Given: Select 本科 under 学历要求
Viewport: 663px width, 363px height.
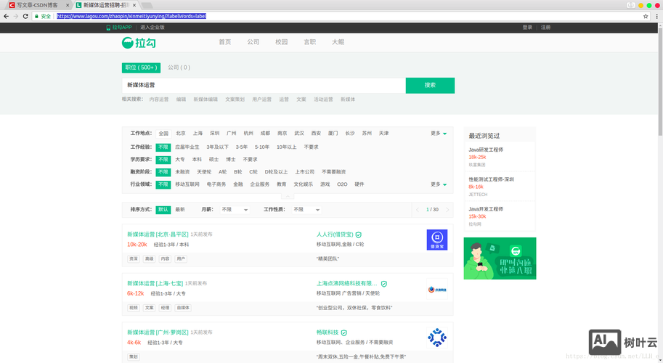Looking at the screenshot, I should 197,160.
